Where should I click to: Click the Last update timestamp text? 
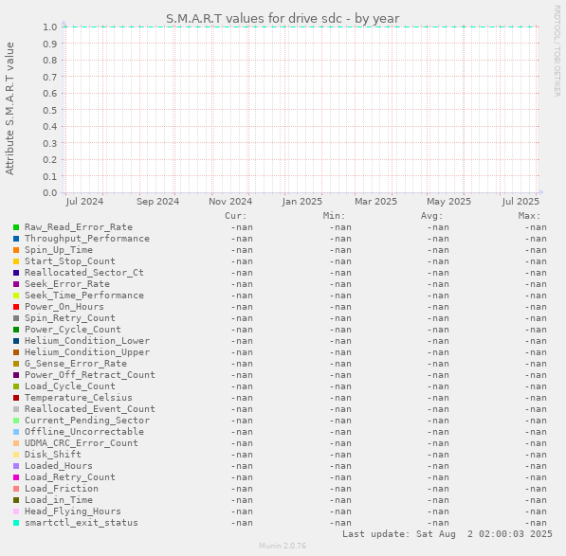447,534
